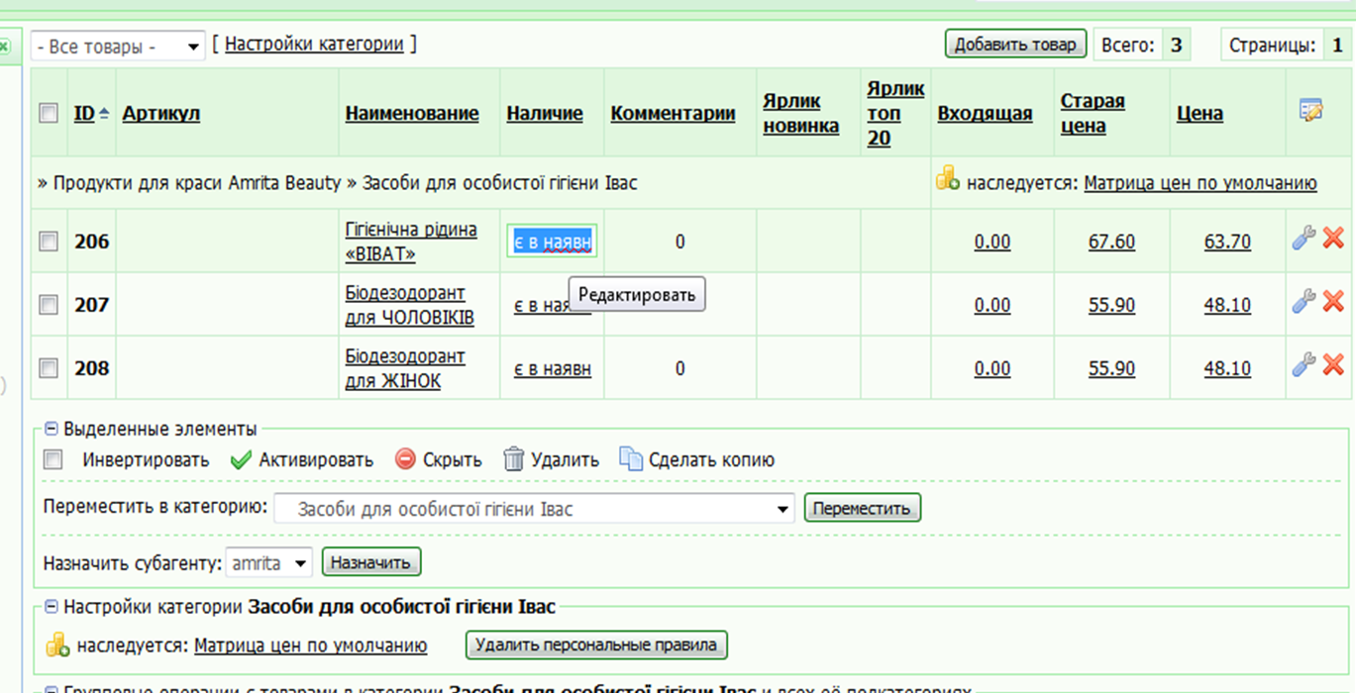The height and width of the screenshot is (693, 1356).
Task: Open the column settings icon in header
Action: [x=1311, y=111]
